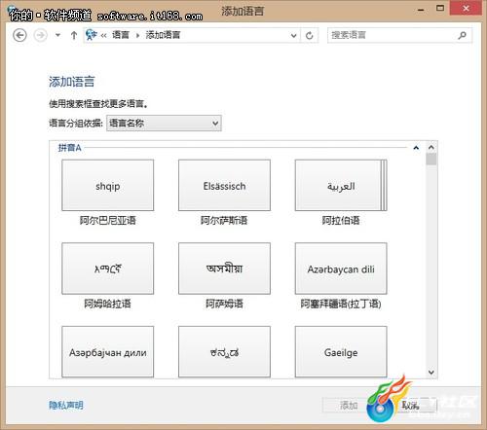Expand the address bar history dropdown
Image resolution: width=487 pixels, height=430 pixels.
point(293,35)
